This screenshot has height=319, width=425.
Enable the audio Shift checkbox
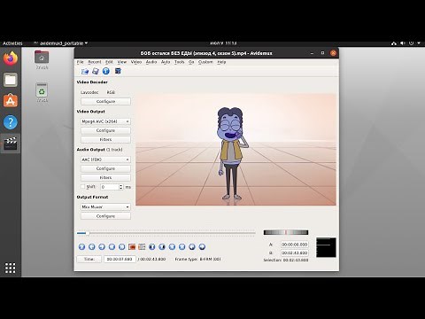pos(83,187)
